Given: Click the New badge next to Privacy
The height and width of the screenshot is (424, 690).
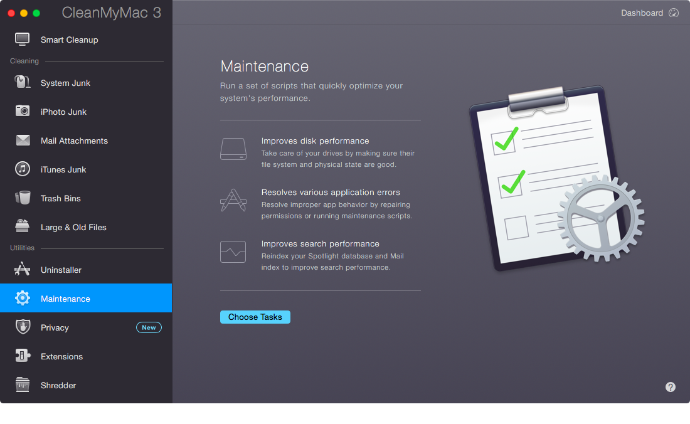Looking at the screenshot, I should pos(149,327).
